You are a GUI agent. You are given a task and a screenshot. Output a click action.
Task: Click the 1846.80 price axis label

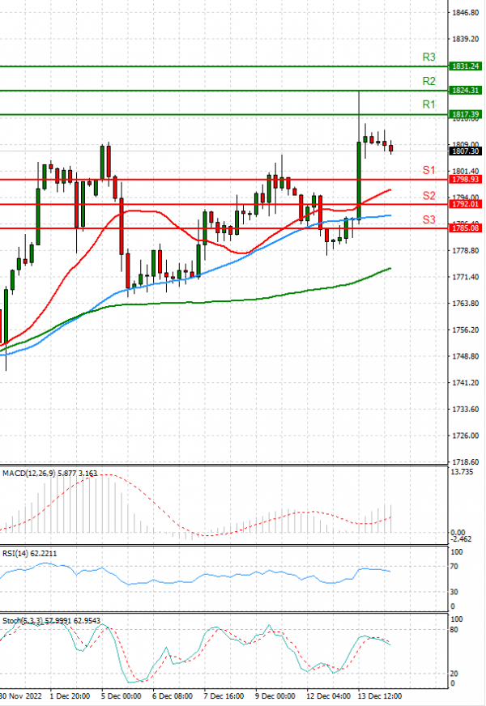(465, 13)
